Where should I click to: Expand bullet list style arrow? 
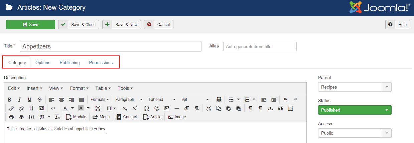pyautogui.click(x=238, y=100)
